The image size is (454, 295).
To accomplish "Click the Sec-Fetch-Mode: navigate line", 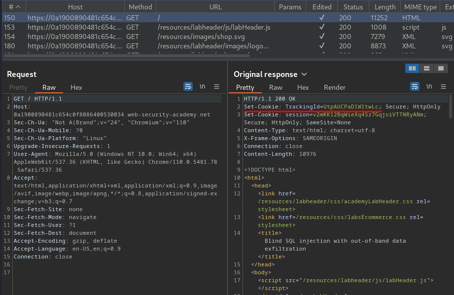I will coord(55,217).
